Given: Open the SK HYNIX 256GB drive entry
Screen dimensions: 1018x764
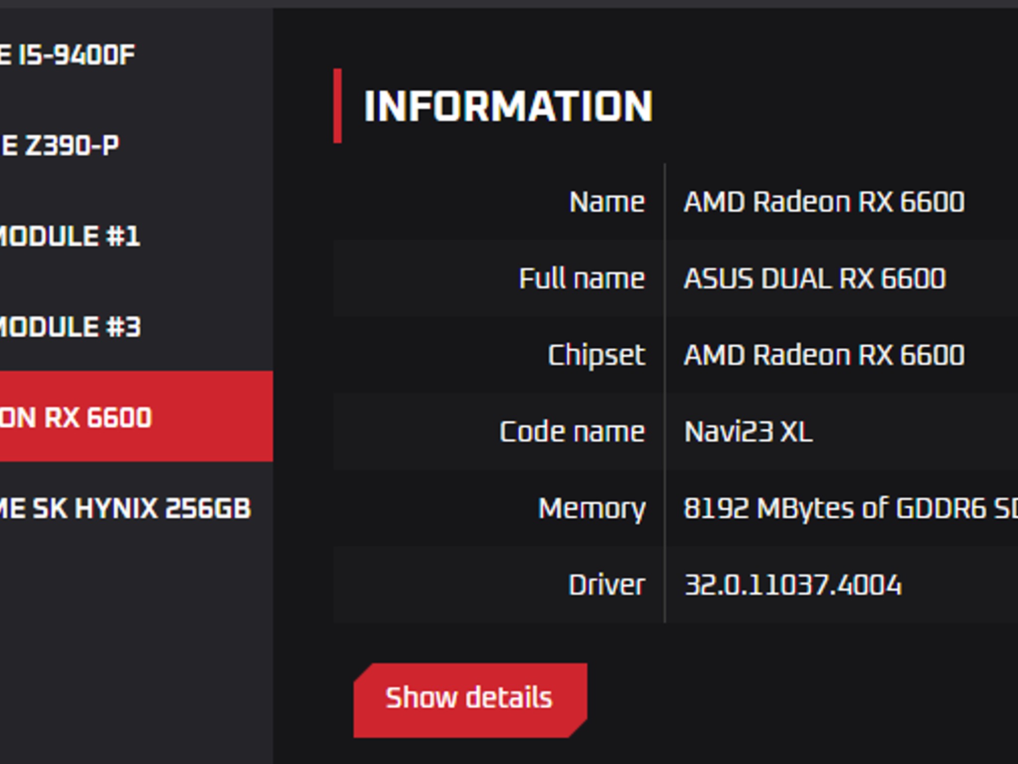Looking at the screenshot, I should click(x=136, y=508).
